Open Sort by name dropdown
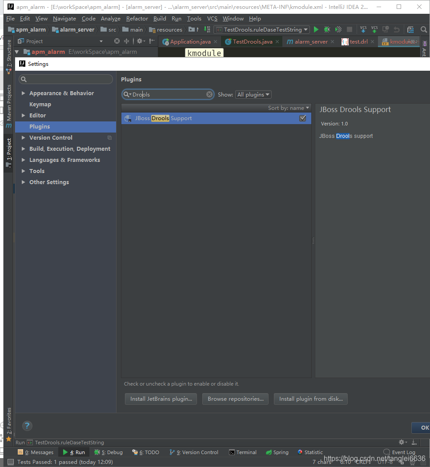Viewport: 430px width, 467px height. pyautogui.click(x=288, y=108)
